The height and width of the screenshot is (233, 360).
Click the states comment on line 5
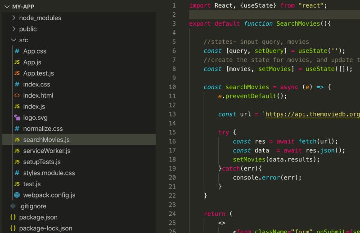pyautogui.click(x=256, y=42)
